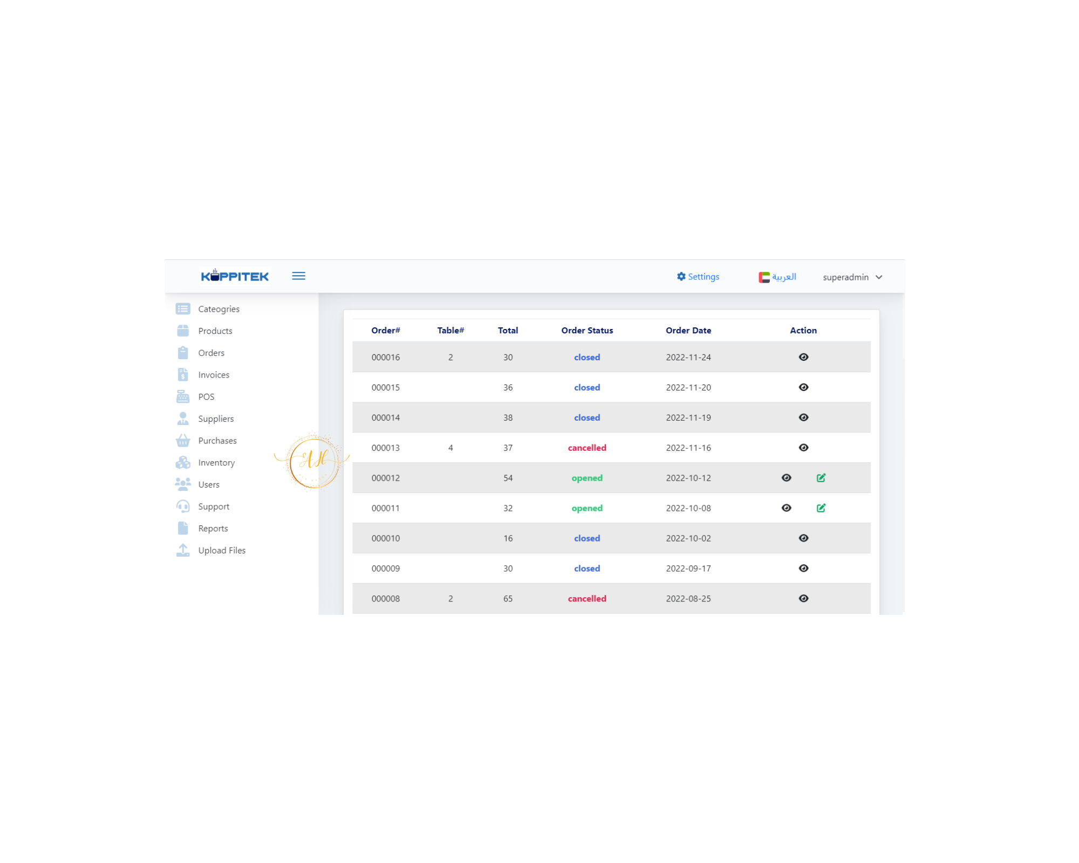1079x863 pixels.
Task: Click the Order Status column header
Action: click(587, 331)
